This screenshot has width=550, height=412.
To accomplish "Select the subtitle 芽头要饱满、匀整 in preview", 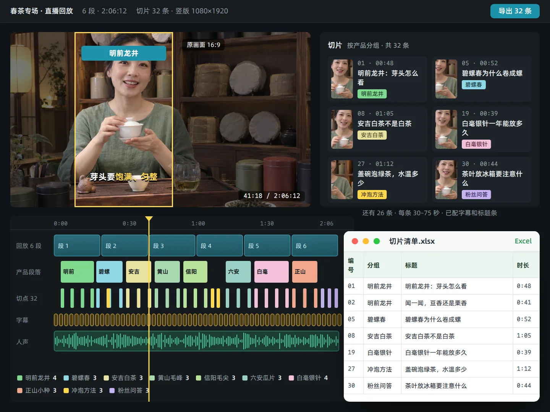I will (124, 177).
